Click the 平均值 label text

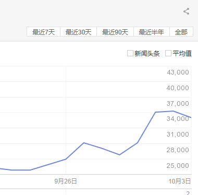coord(182,53)
